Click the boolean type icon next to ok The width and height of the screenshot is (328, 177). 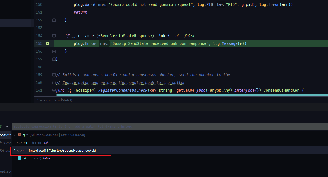point(20,158)
